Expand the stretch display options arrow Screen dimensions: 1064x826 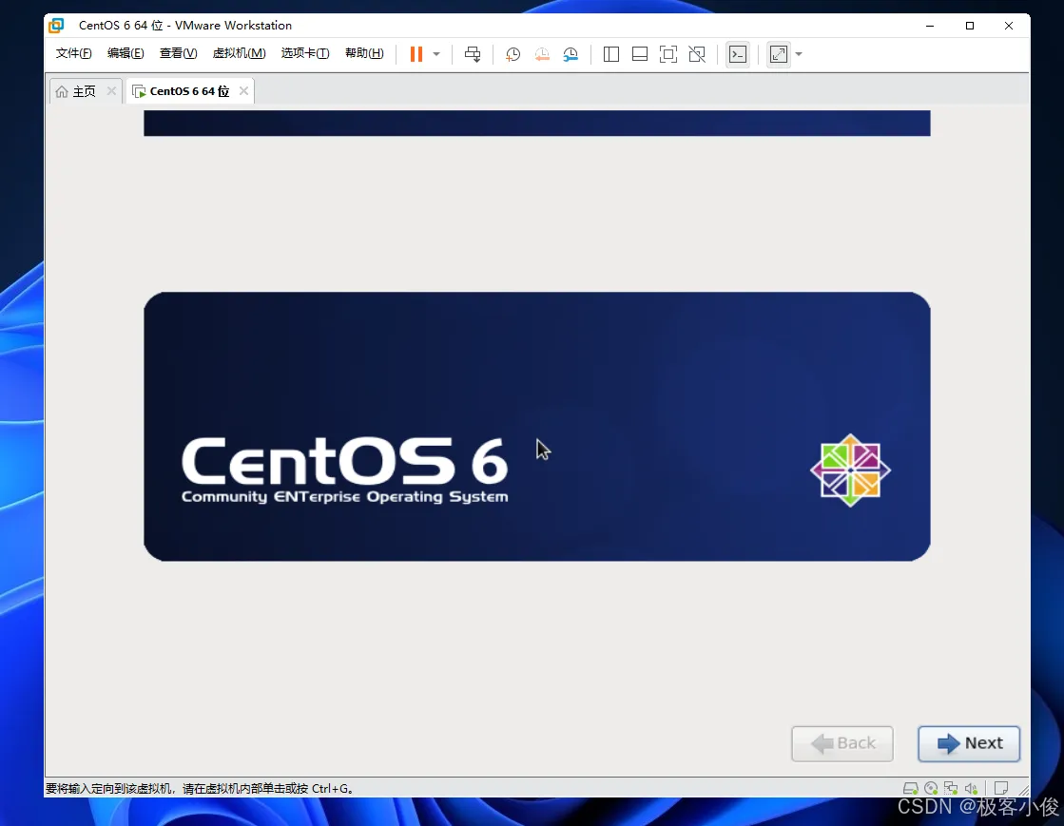click(x=799, y=54)
